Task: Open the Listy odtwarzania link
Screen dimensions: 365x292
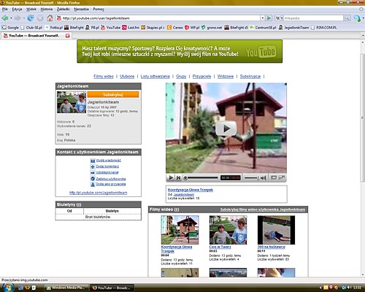Action: (155, 77)
